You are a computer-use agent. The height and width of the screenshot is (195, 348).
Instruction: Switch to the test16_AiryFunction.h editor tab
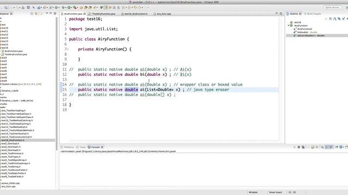(x=136, y=14)
